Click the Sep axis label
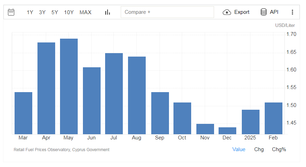This screenshot has width=306, height=167. tap(160, 138)
